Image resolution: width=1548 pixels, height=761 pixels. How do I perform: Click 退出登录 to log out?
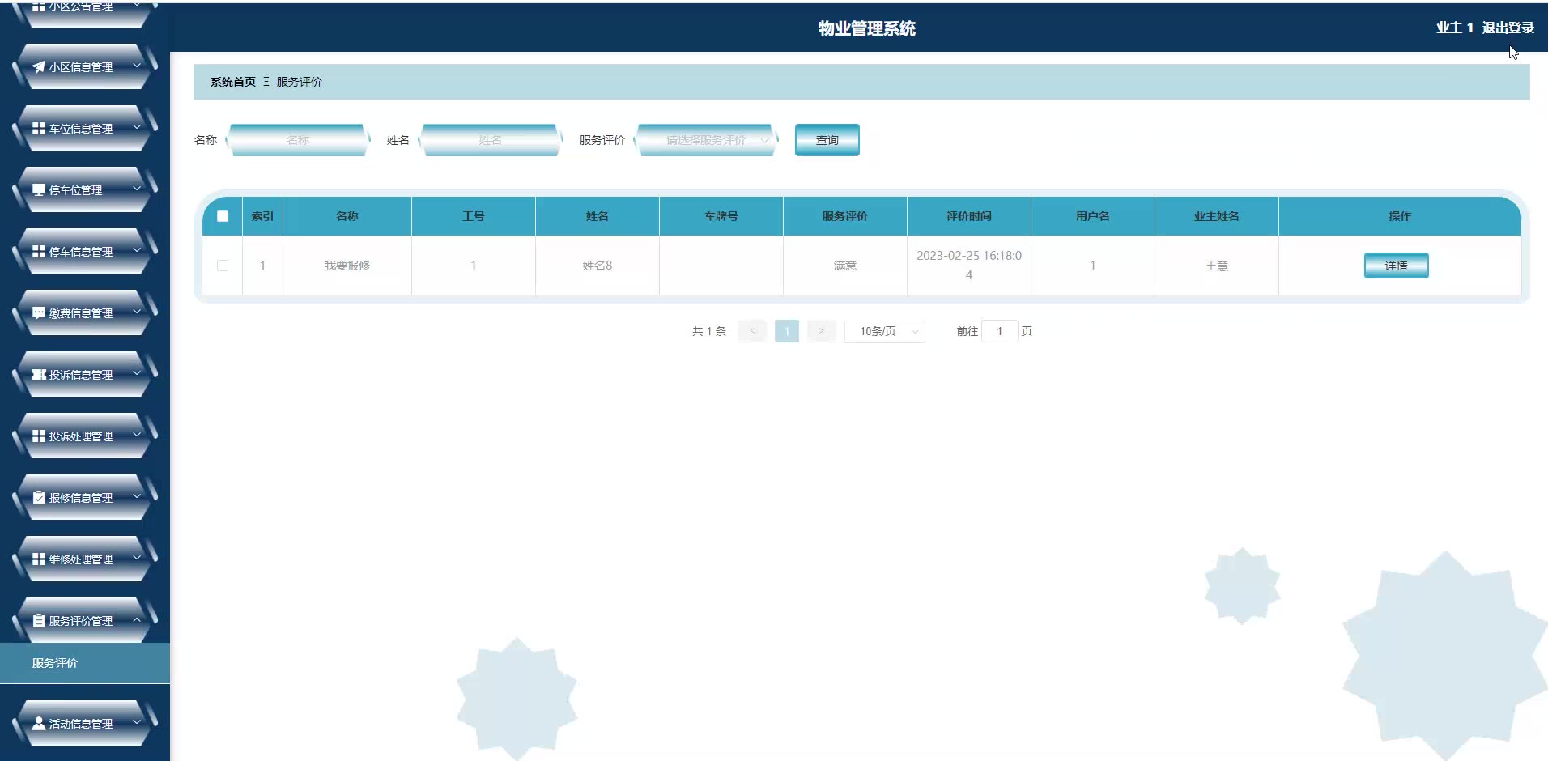(1508, 28)
